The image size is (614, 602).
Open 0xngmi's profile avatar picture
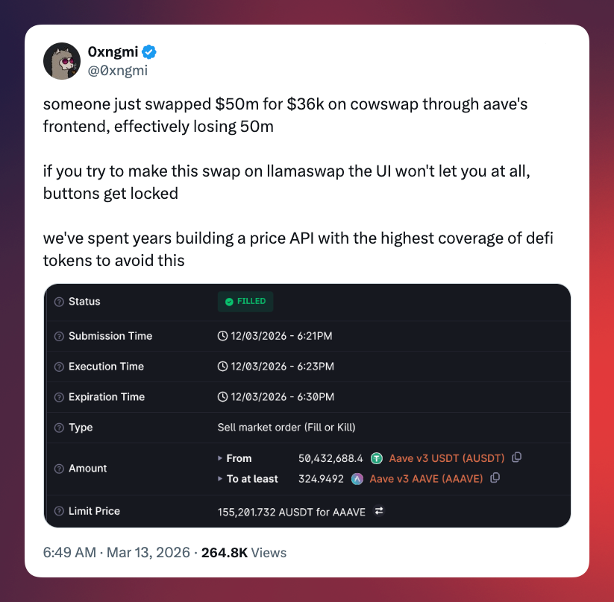click(62, 61)
